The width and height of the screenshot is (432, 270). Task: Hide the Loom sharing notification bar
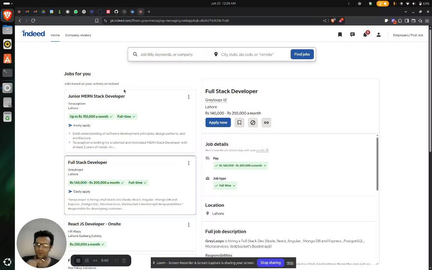pyautogui.click(x=290, y=263)
